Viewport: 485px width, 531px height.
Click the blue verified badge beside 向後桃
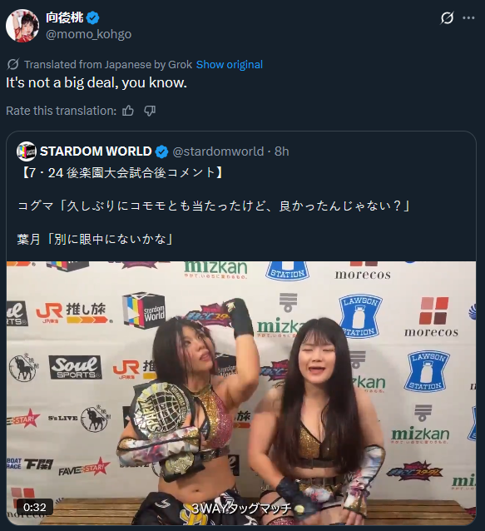[x=92, y=18]
